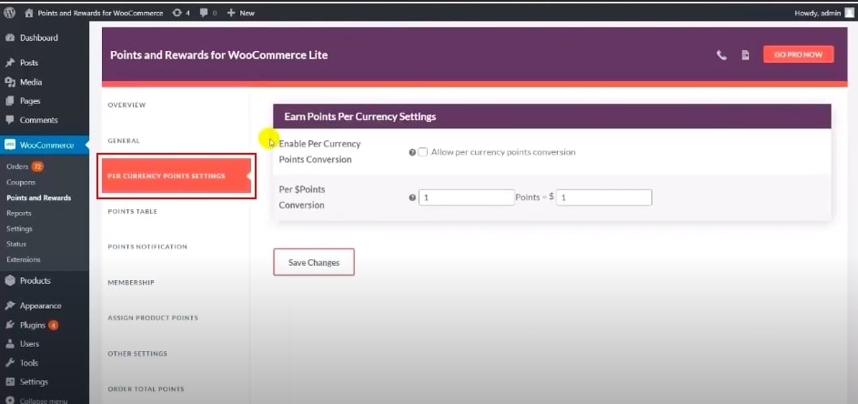Click the updates icon showing 4
The image size is (858, 404).
[180, 13]
